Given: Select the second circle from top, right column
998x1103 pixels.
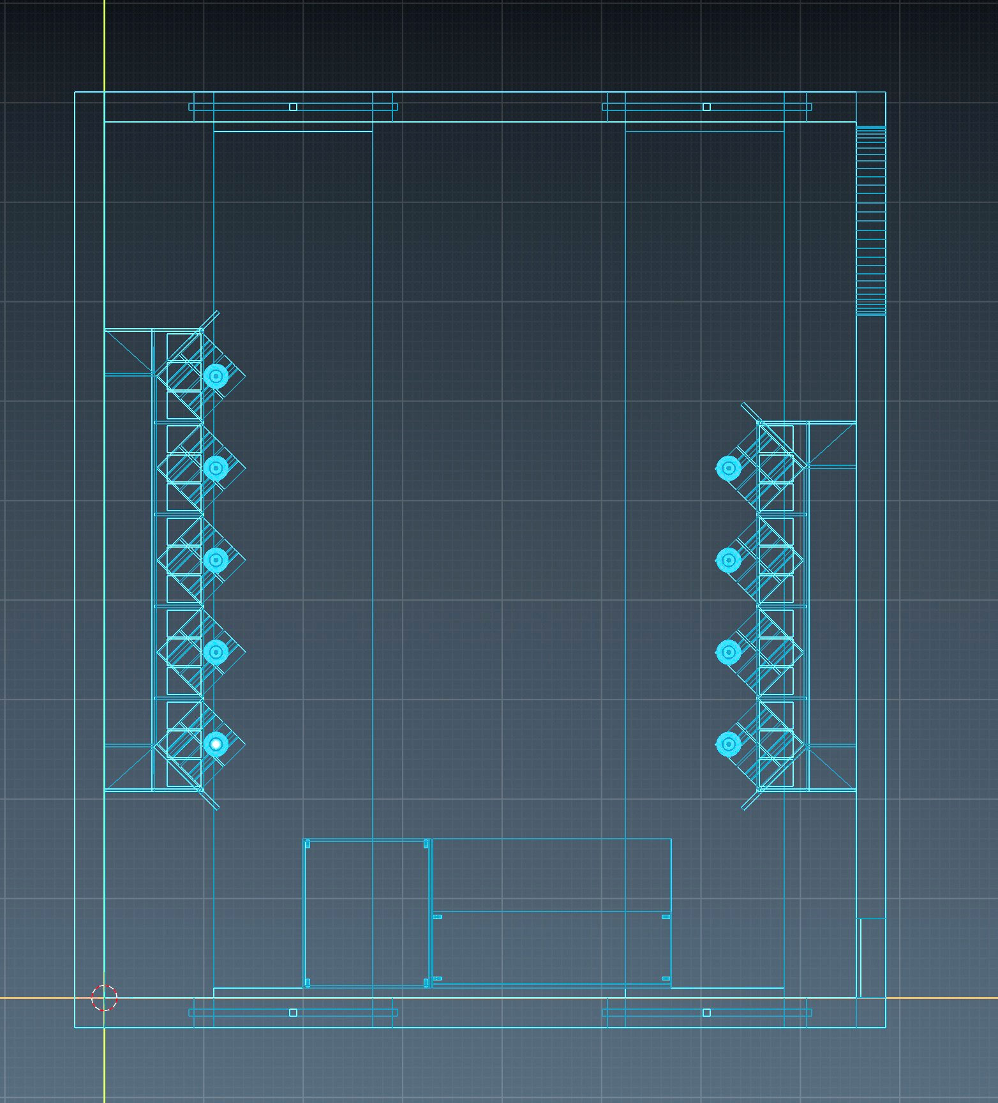Looking at the screenshot, I should [728, 560].
